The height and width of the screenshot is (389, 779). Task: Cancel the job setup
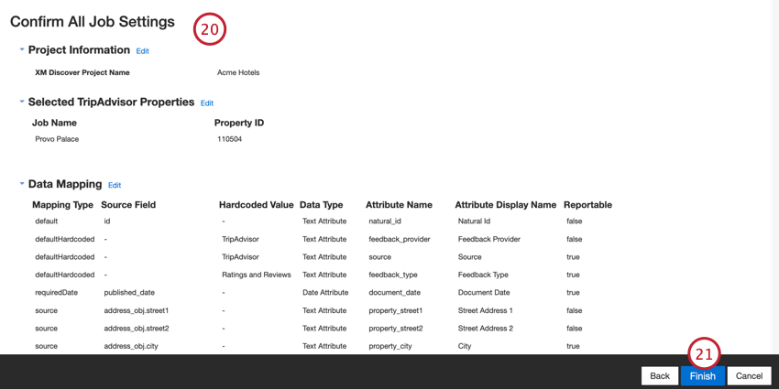(x=749, y=376)
